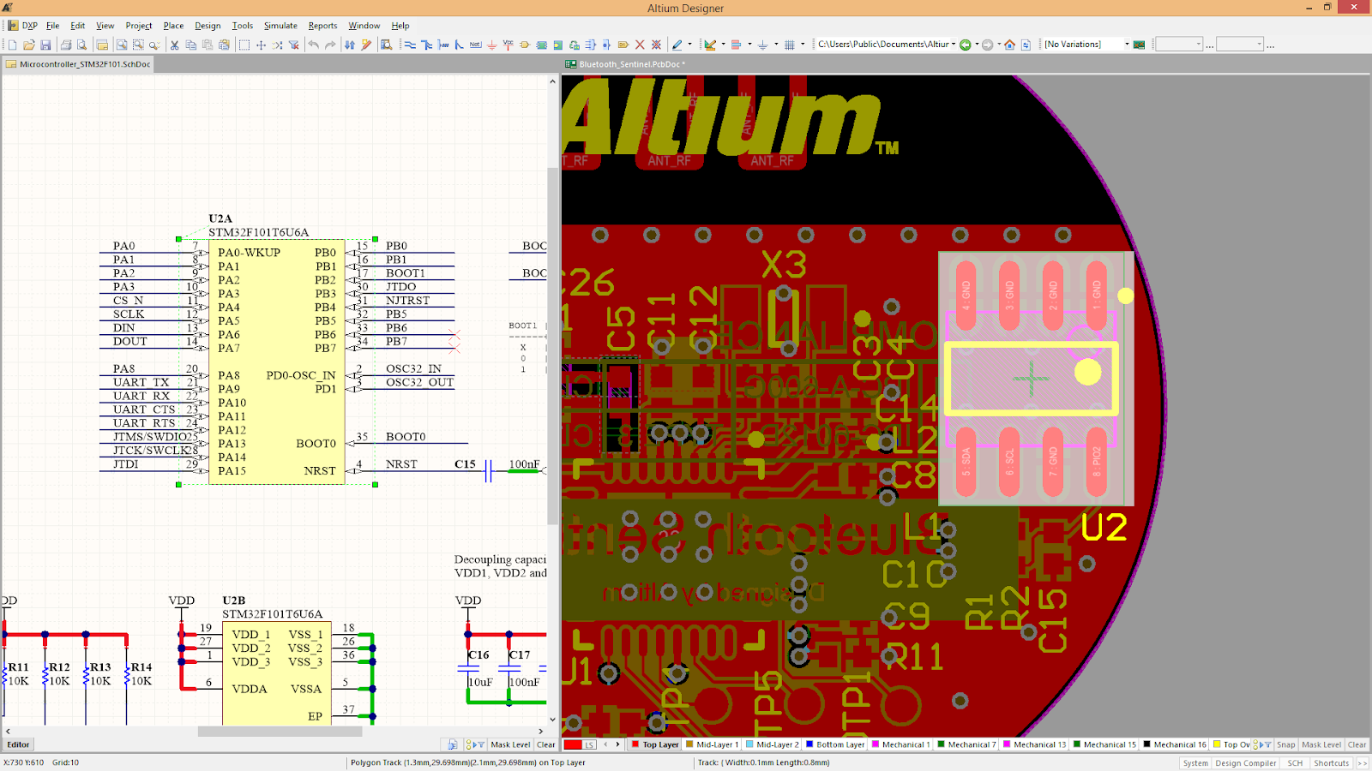Click the schematic vertical scrollbar thumb
The height and width of the screenshot is (771, 1372).
click(x=552, y=346)
